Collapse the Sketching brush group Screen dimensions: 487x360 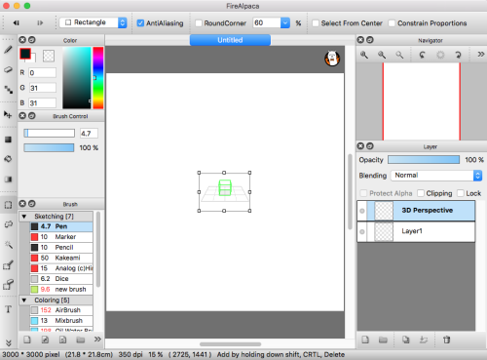[24, 217]
